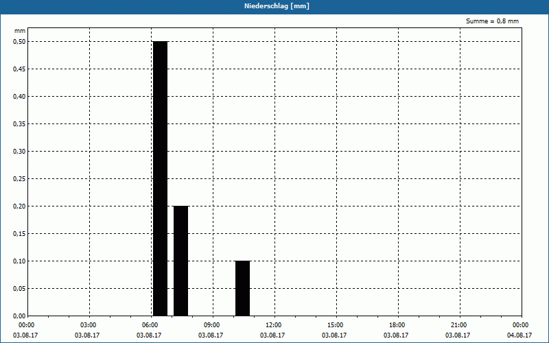Select the 0,10 y-axis value

(20, 261)
